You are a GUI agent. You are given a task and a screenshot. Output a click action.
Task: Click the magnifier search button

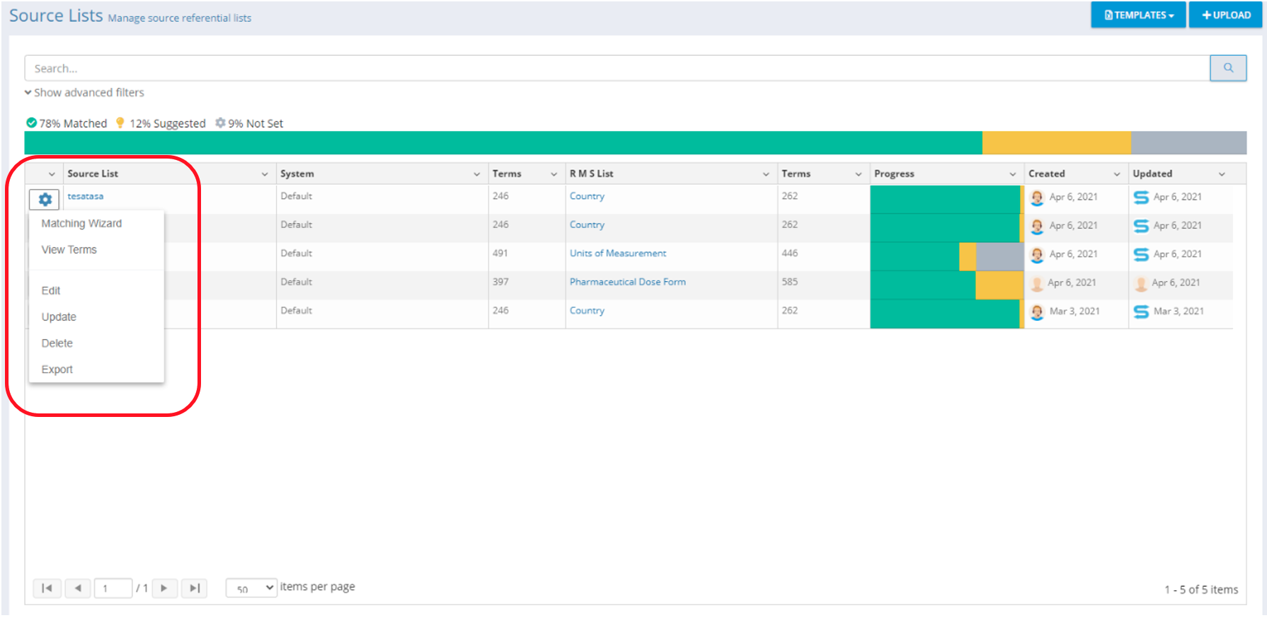(x=1227, y=68)
